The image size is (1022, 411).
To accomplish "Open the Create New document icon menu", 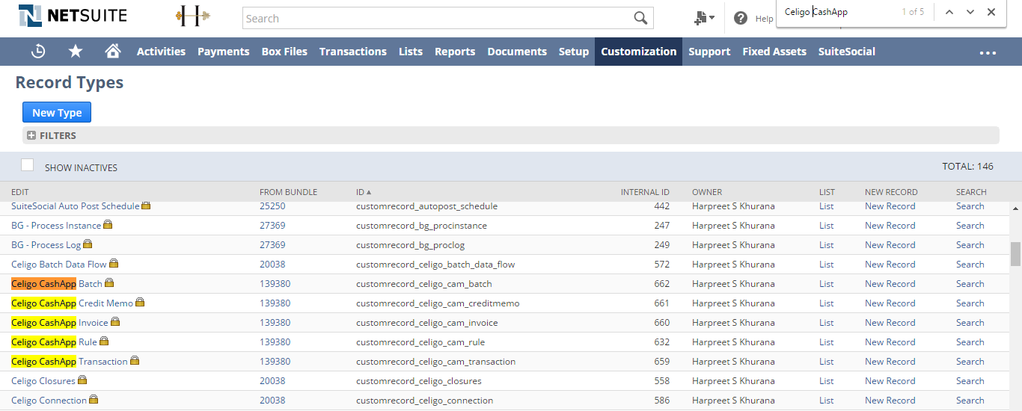I will pos(704,18).
